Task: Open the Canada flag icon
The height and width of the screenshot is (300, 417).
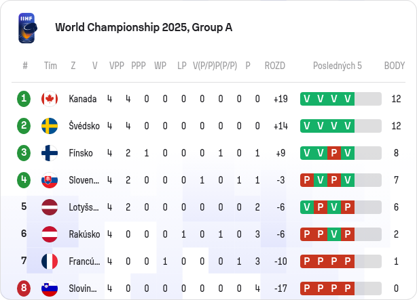Action: (x=50, y=99)
